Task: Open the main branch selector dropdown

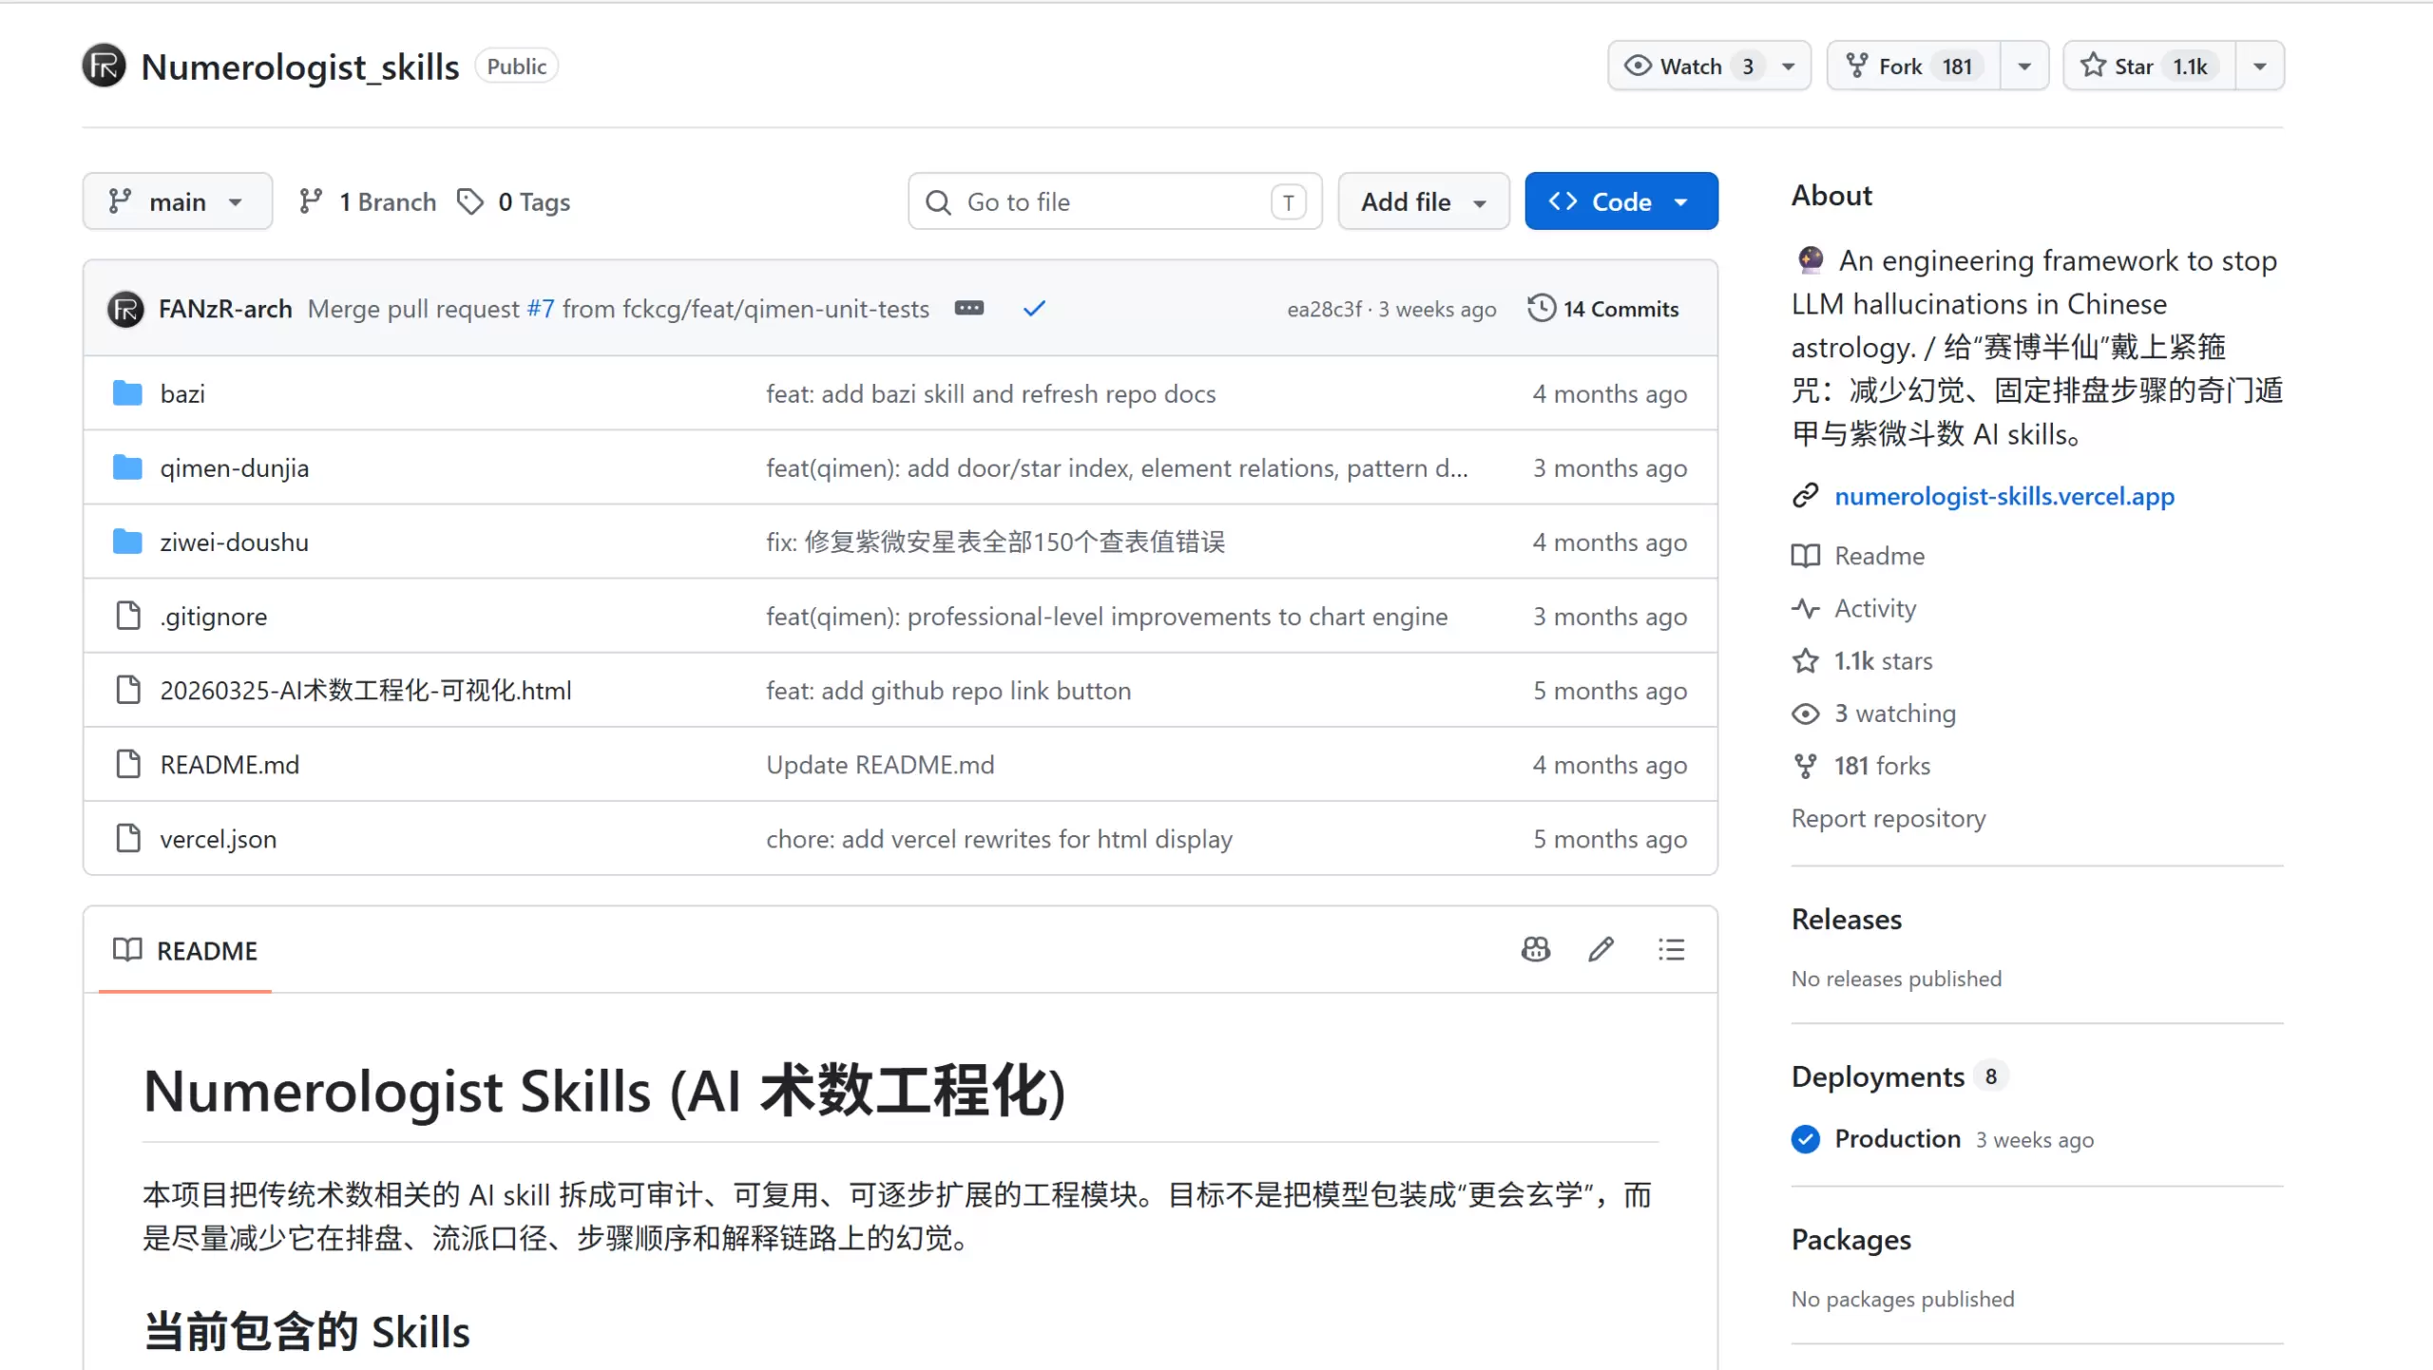Action: (178, 201)
